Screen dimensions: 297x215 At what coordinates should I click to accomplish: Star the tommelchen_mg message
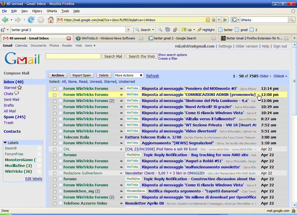point(60,191)
